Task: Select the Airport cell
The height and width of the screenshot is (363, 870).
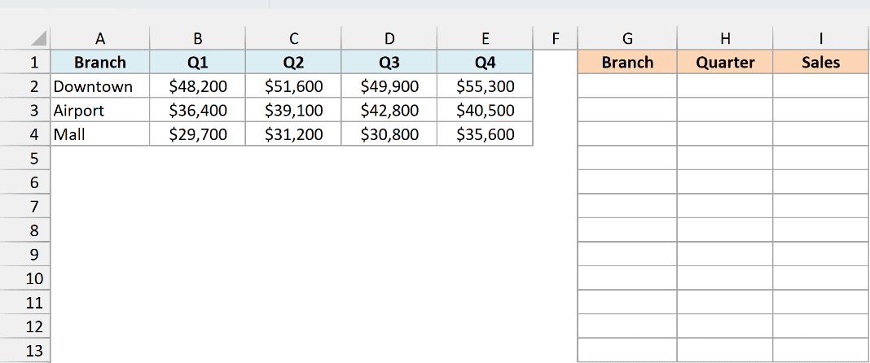Action: pos(100,111)
